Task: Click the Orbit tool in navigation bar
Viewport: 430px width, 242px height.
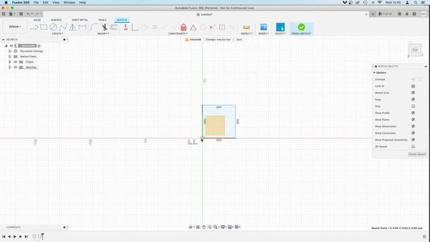Action: pos(191,227)
